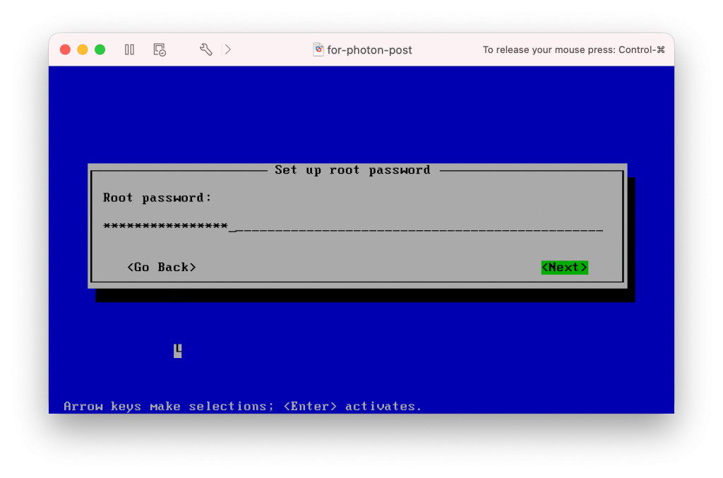Expand the toolbar chevron beside the wrench
The image size is (723, 478).
[x=227, y=49]
